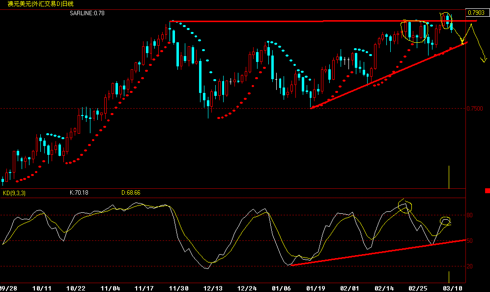Select the K:70.18 value readout
490x292 pixels.
point(79,193)
